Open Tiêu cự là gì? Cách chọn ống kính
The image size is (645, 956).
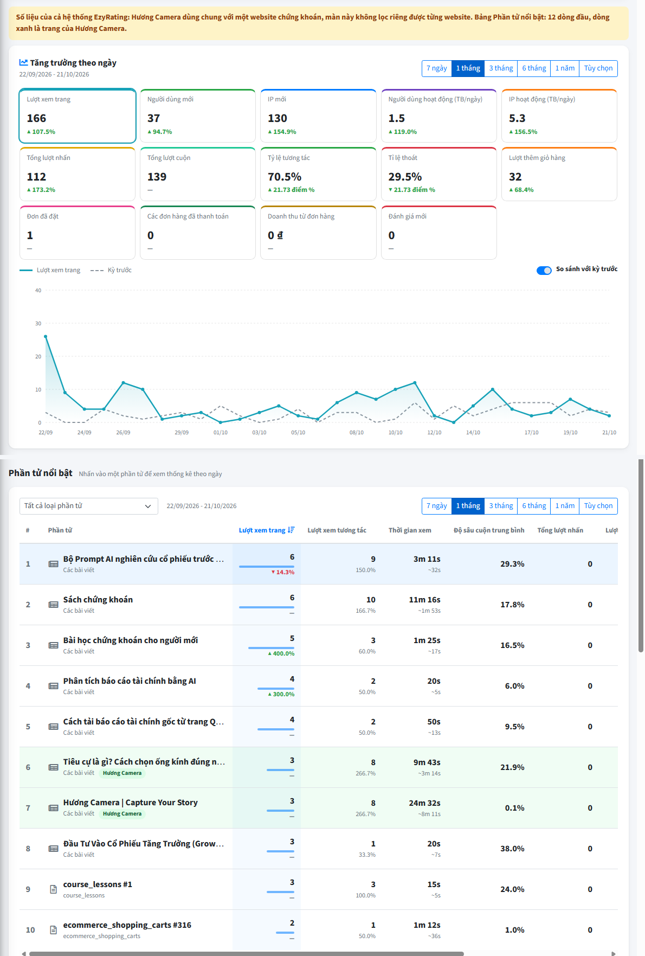(x=319, y=767)
